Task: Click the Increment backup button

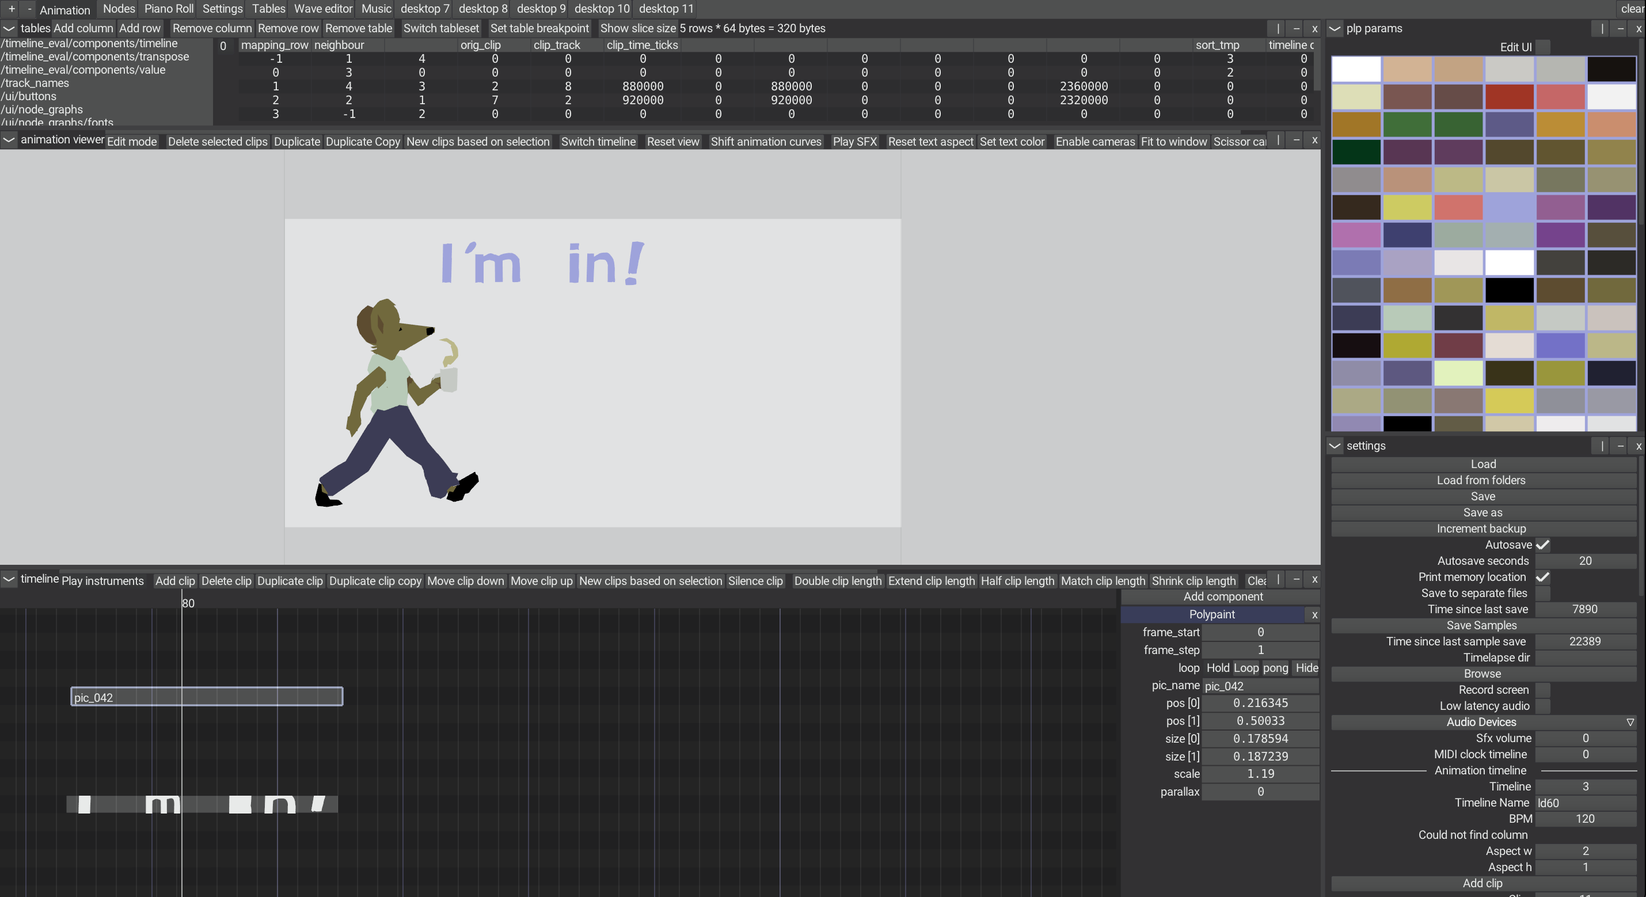Action: (x=1483, y=529)
